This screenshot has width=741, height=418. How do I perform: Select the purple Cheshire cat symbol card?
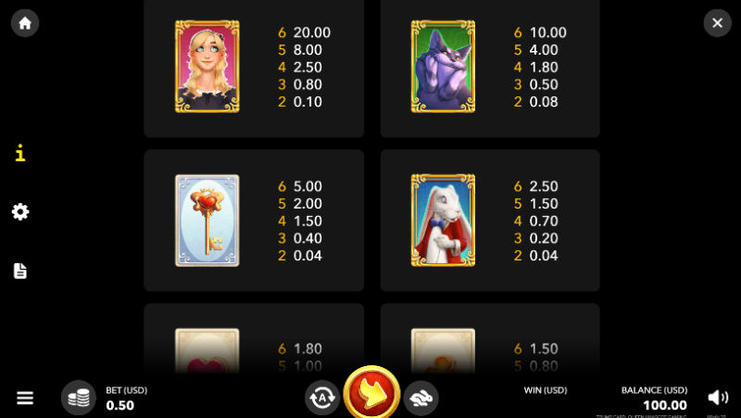(x=443, y=66)
